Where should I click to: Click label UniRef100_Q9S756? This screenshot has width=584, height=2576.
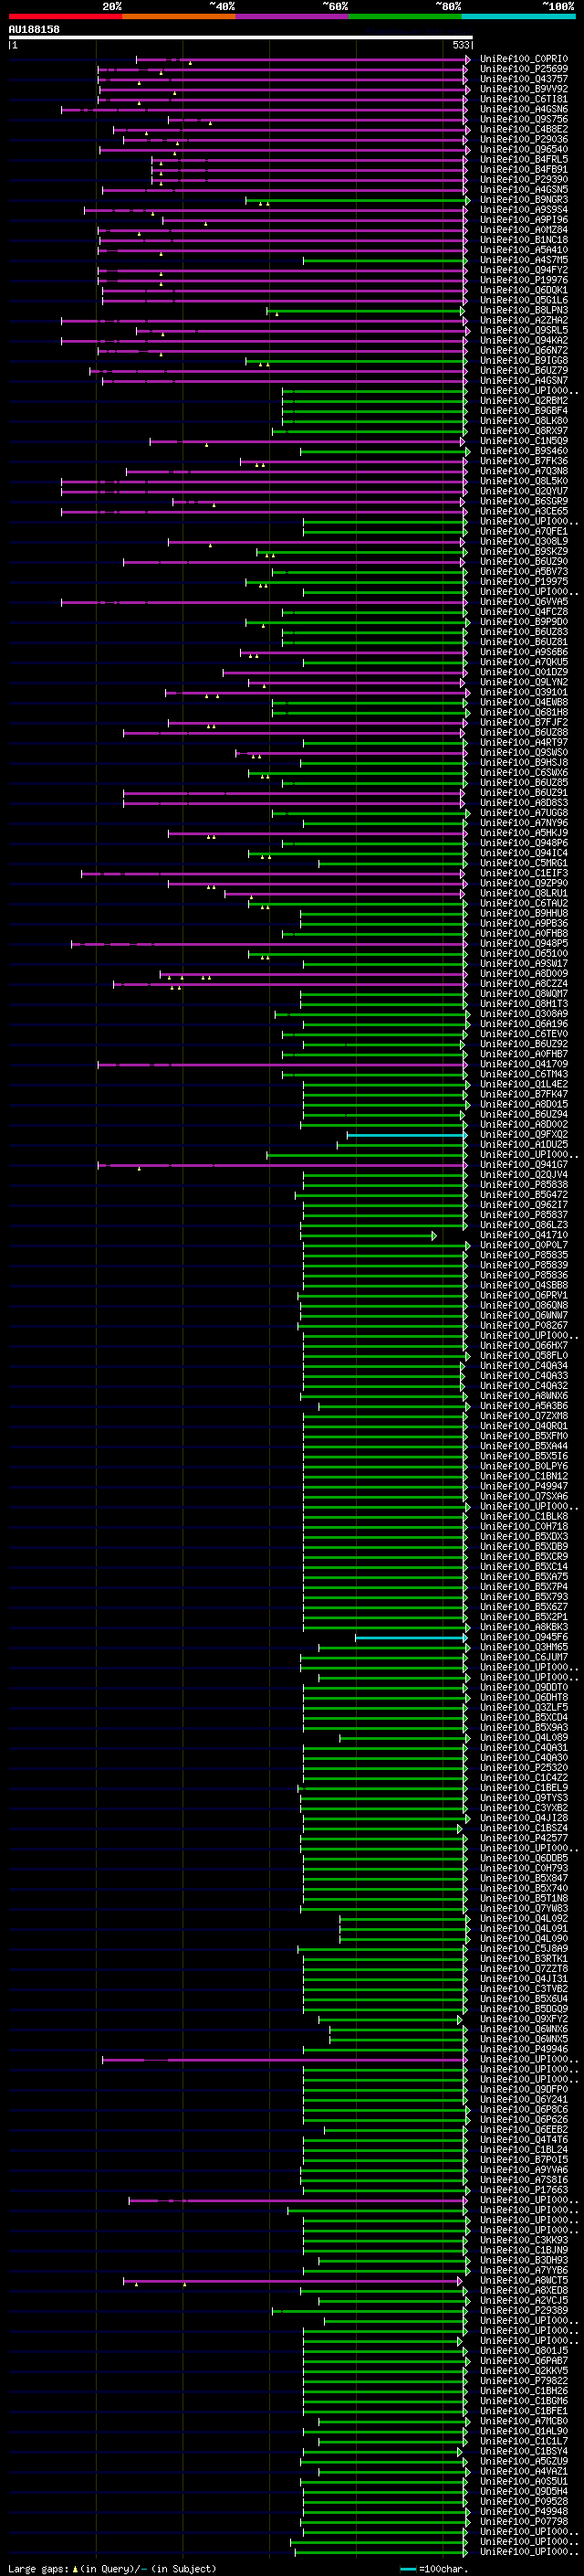click(523, 119)
